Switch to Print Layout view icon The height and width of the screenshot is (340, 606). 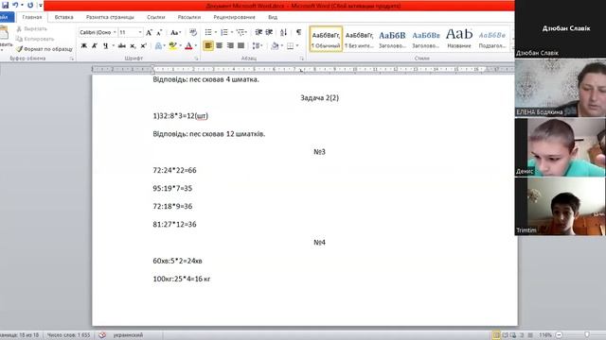click(496, 335)
